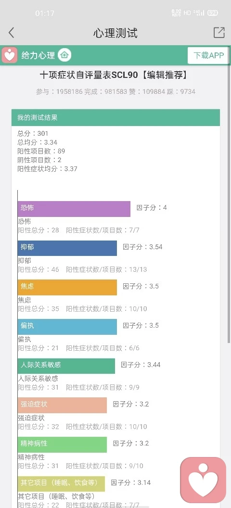Screen dimensions: 231x508
Task: Select the light green 精神病性 bar
Action: (62, 444)
